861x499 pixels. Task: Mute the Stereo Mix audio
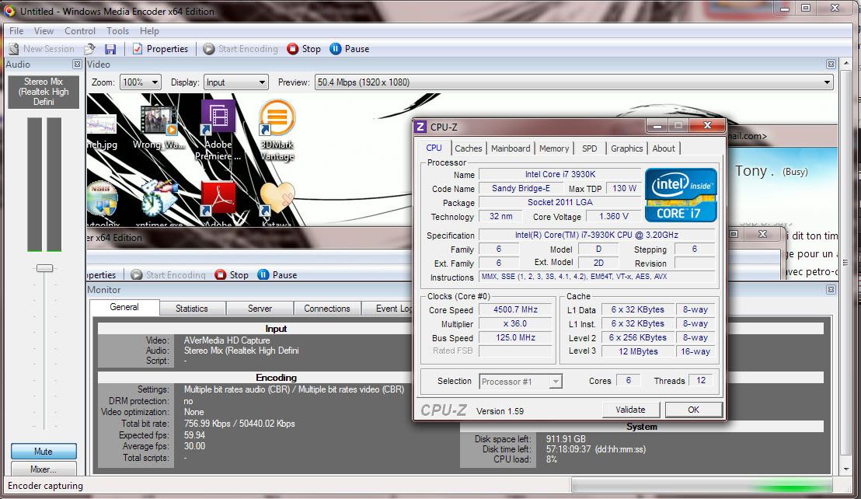(44, 452)
